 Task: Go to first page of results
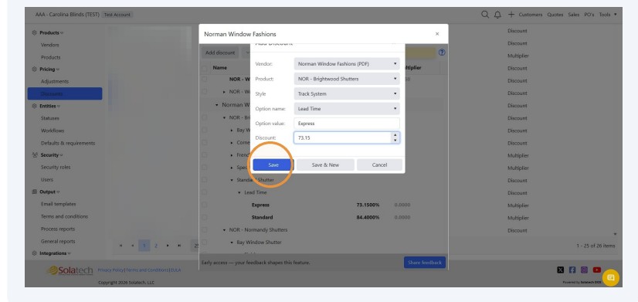[120, 246]
